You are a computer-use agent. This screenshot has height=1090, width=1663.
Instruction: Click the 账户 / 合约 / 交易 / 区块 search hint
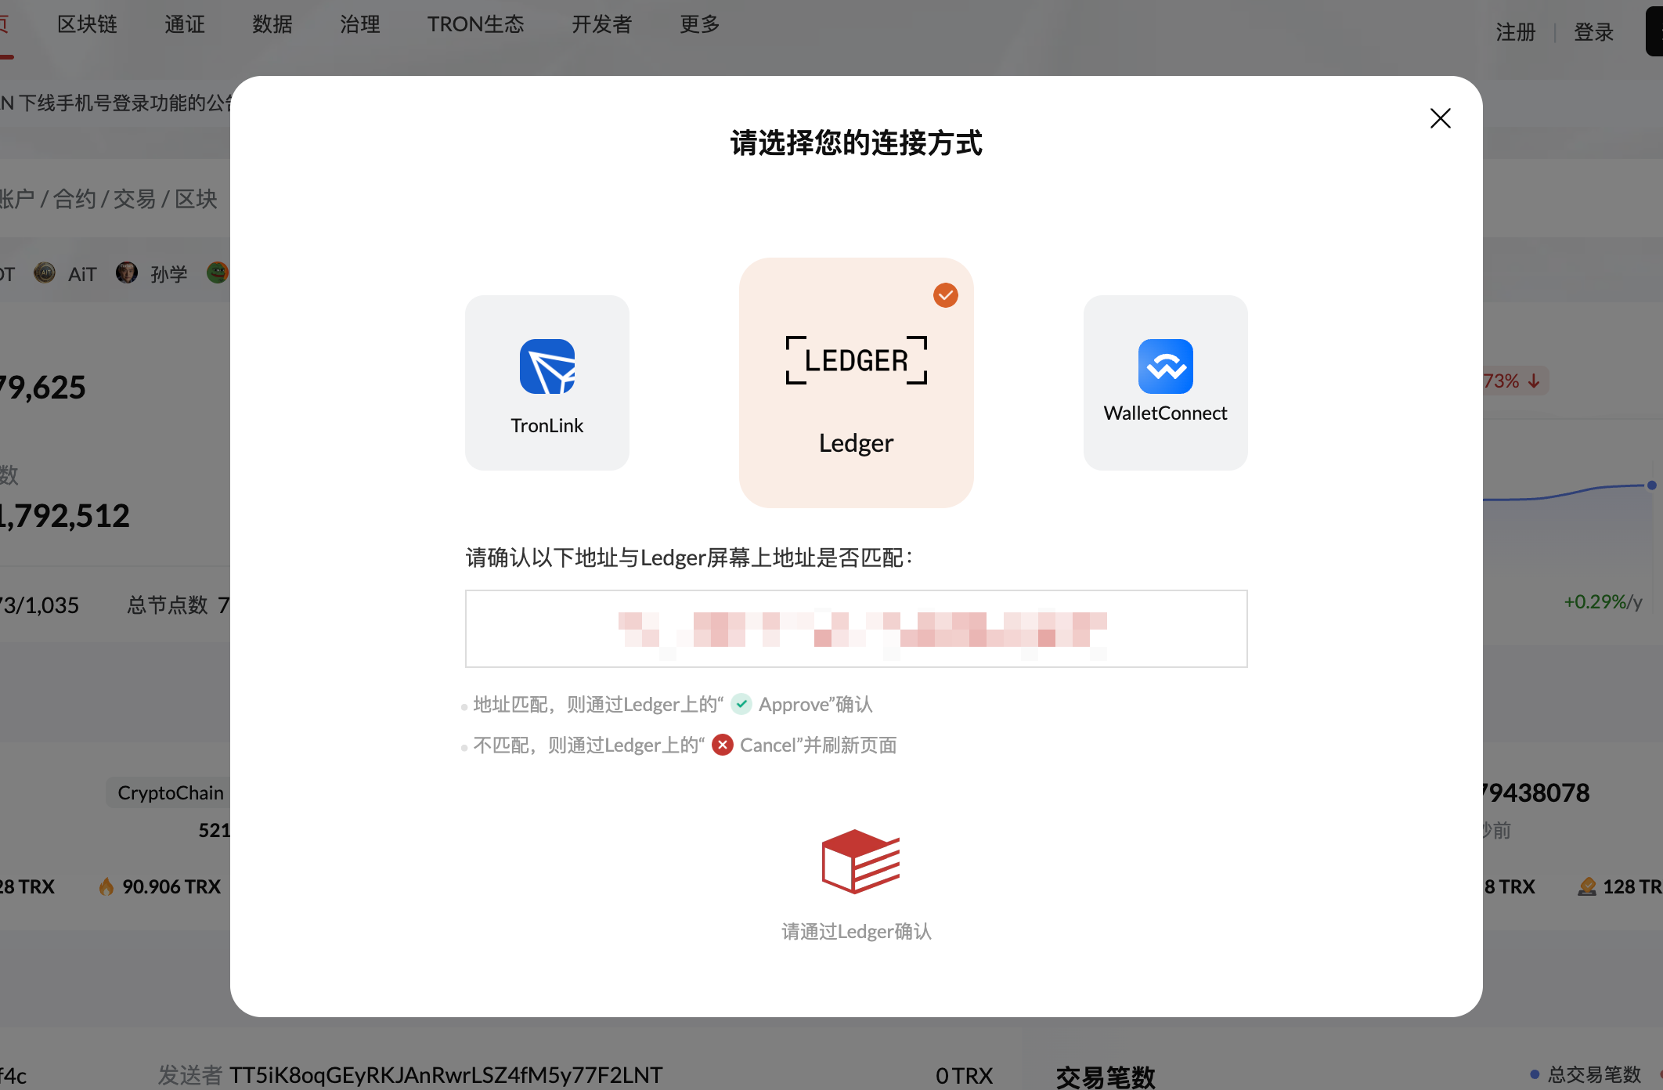click(109, 199)
